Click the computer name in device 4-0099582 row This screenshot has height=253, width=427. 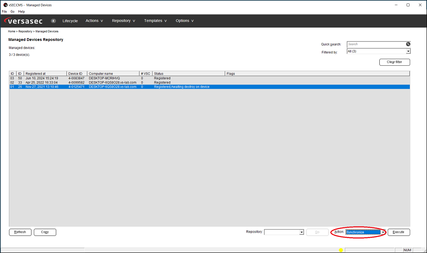click(113, 82)
